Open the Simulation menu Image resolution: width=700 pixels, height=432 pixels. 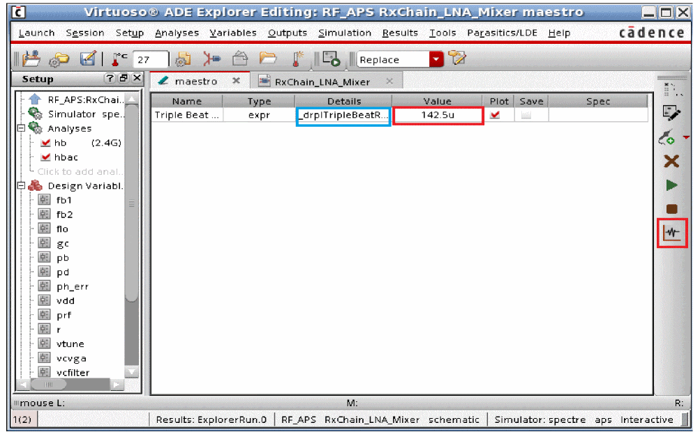345,33
